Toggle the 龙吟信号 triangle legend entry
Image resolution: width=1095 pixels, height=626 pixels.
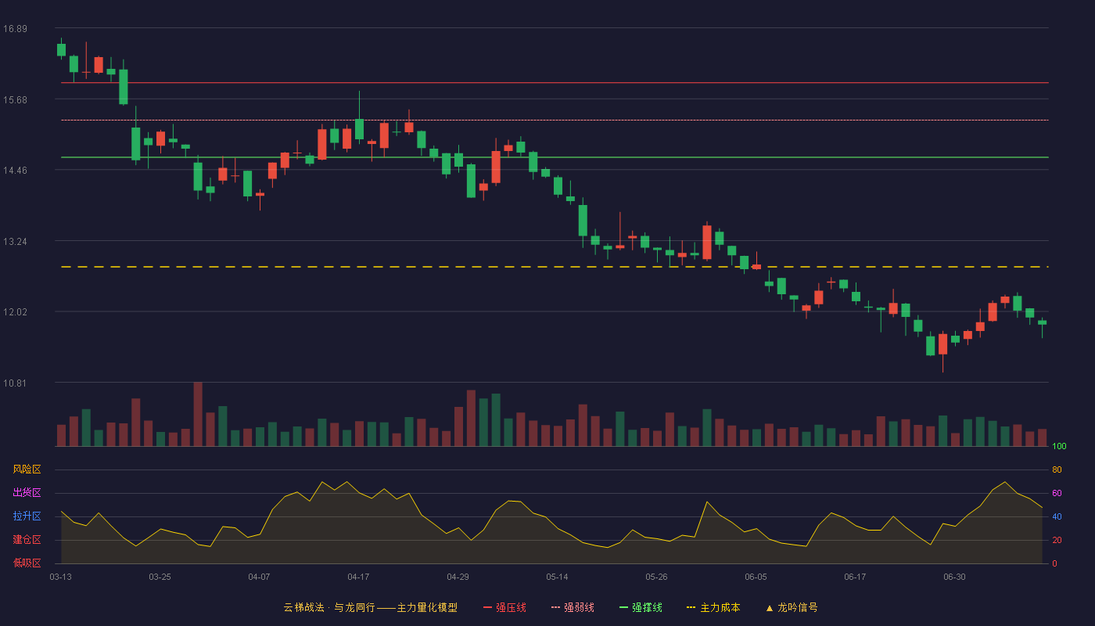pos(792,607)
